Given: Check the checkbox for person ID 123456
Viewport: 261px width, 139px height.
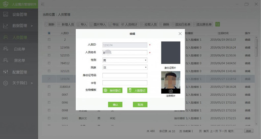Looking at the screenshot, I should pos(49,47).
